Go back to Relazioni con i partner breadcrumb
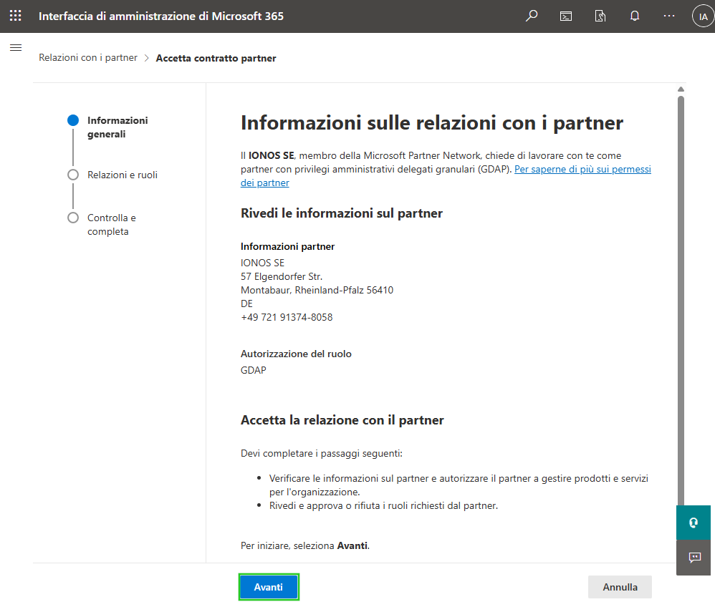Image resolution: width=715 pixels, height=607 pixels. pos(88,58)
